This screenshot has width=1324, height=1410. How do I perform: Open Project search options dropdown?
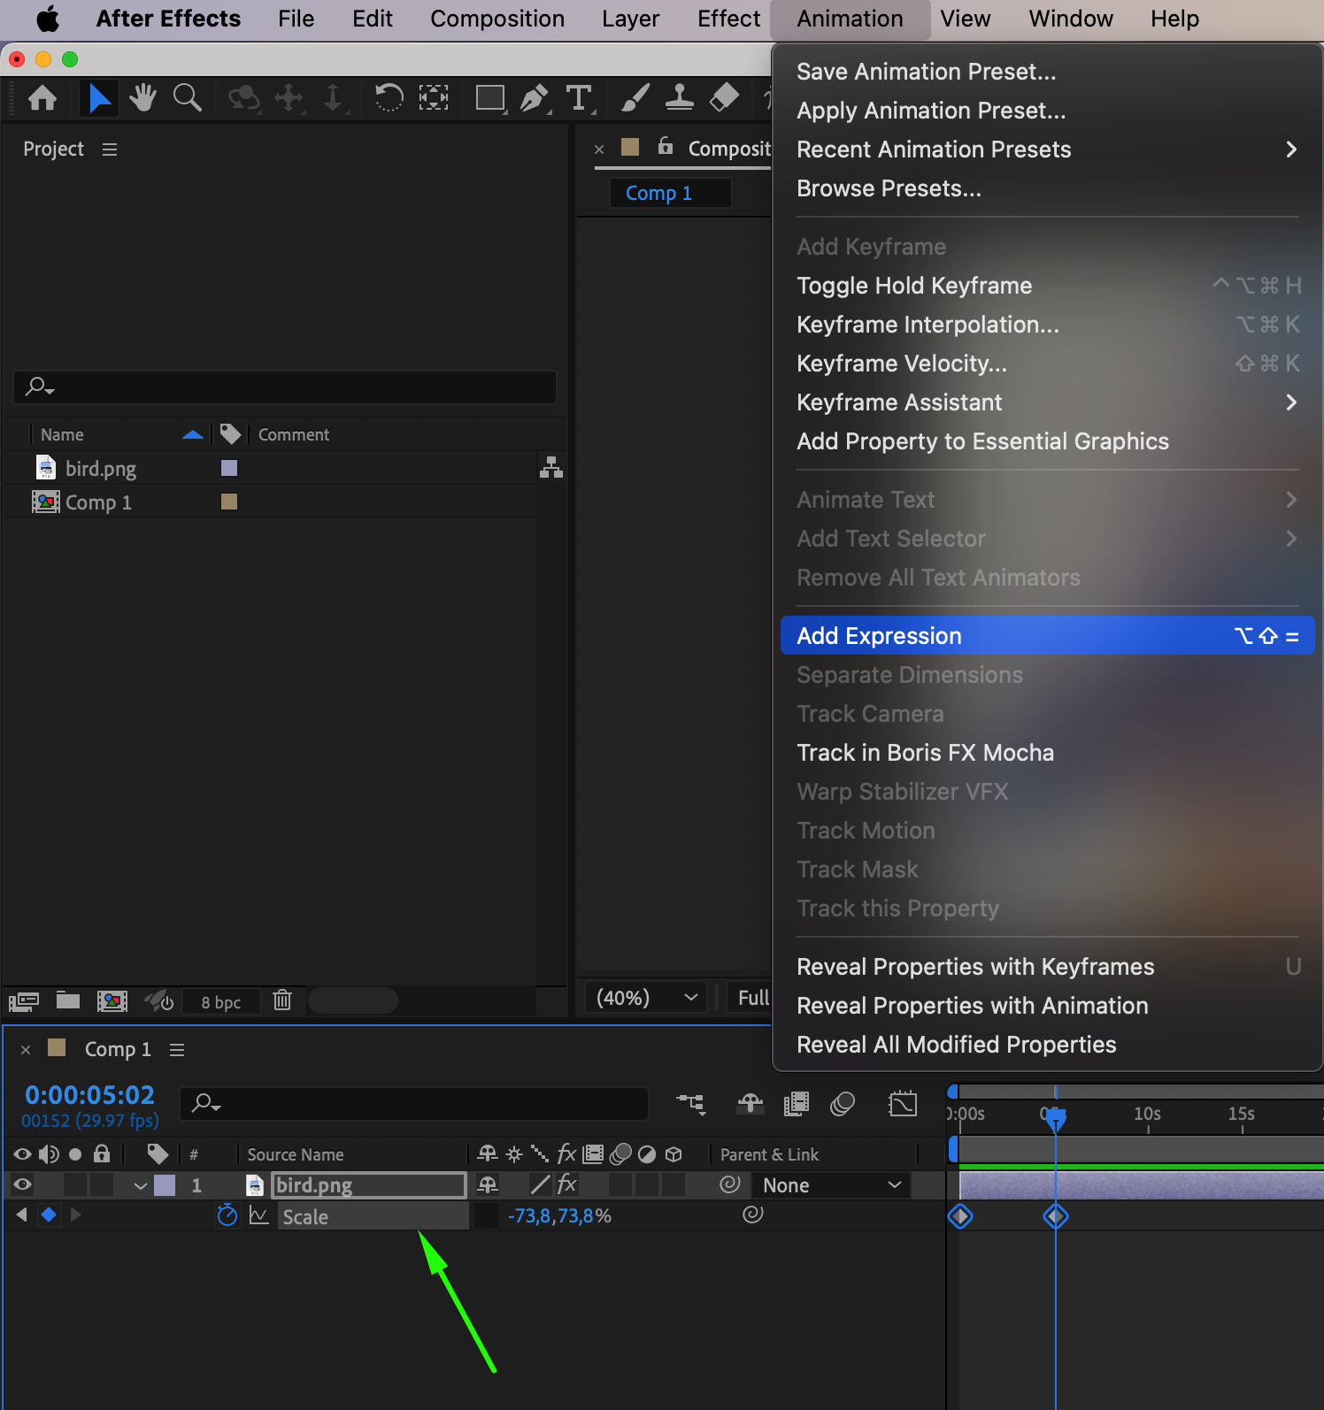click(40, 387)
